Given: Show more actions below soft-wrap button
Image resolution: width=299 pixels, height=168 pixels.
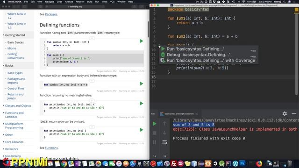Looking at the screenshot, I should (164, 156).
